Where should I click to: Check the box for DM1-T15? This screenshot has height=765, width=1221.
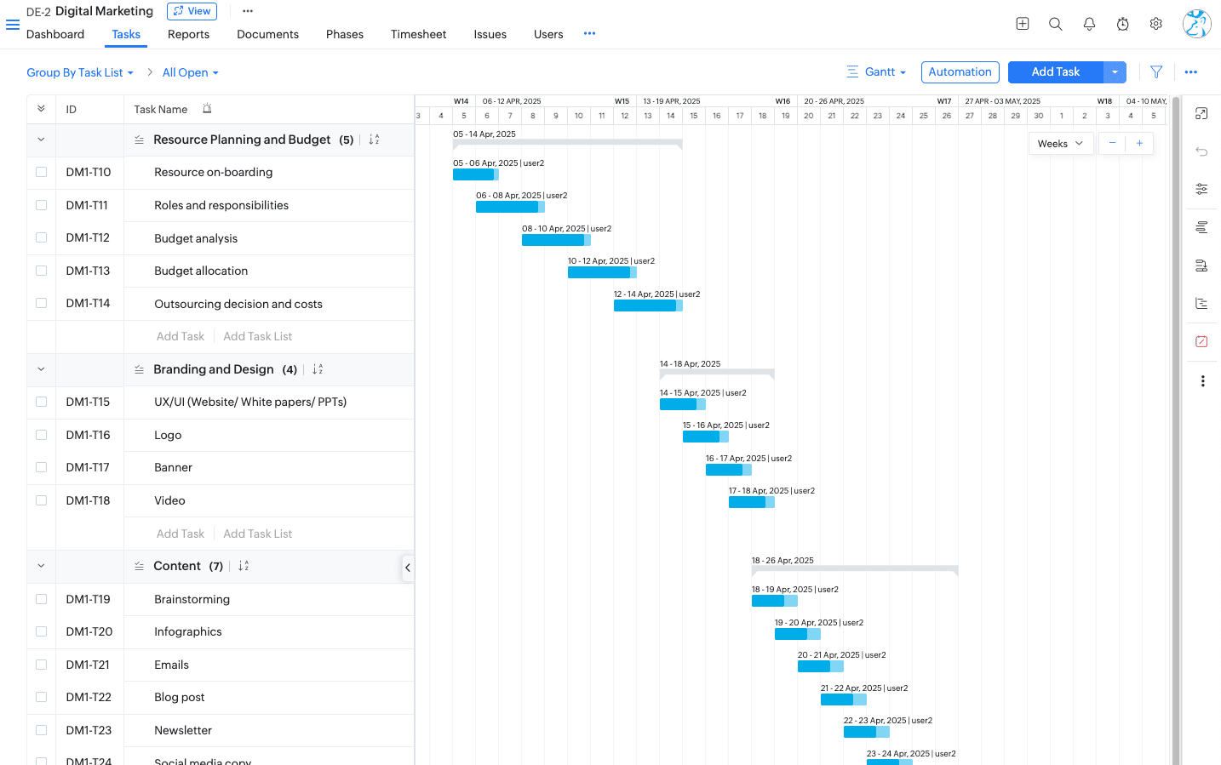click(41, 402)
